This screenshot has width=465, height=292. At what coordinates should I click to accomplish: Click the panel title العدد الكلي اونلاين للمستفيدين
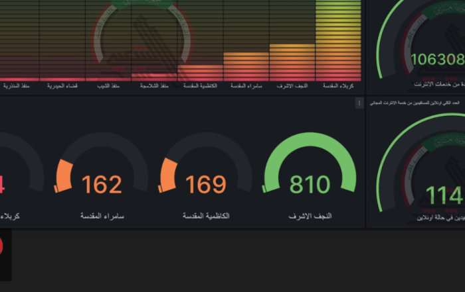coord(415,103)
